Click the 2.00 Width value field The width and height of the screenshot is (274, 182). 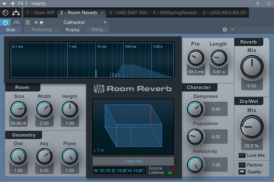tap(44, 123)
